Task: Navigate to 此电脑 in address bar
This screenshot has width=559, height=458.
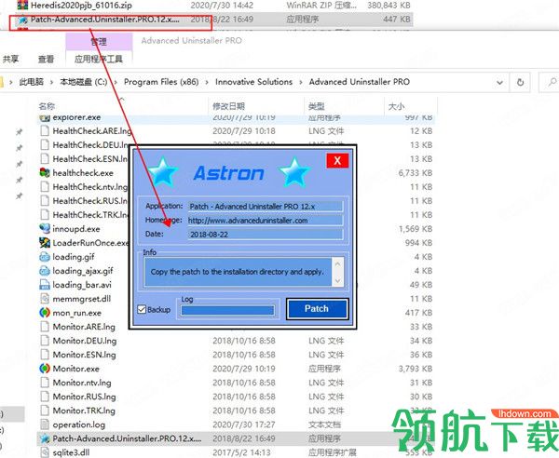Action: pyautogui.click(x=32, y=82)
